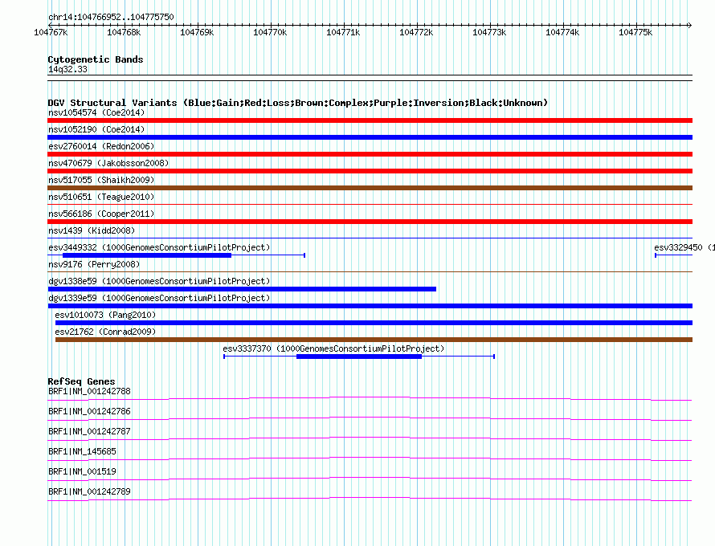Click the chr14:104766952..104775750 coordinate label
Screen dimensions: 715x546
coord(111,18)
